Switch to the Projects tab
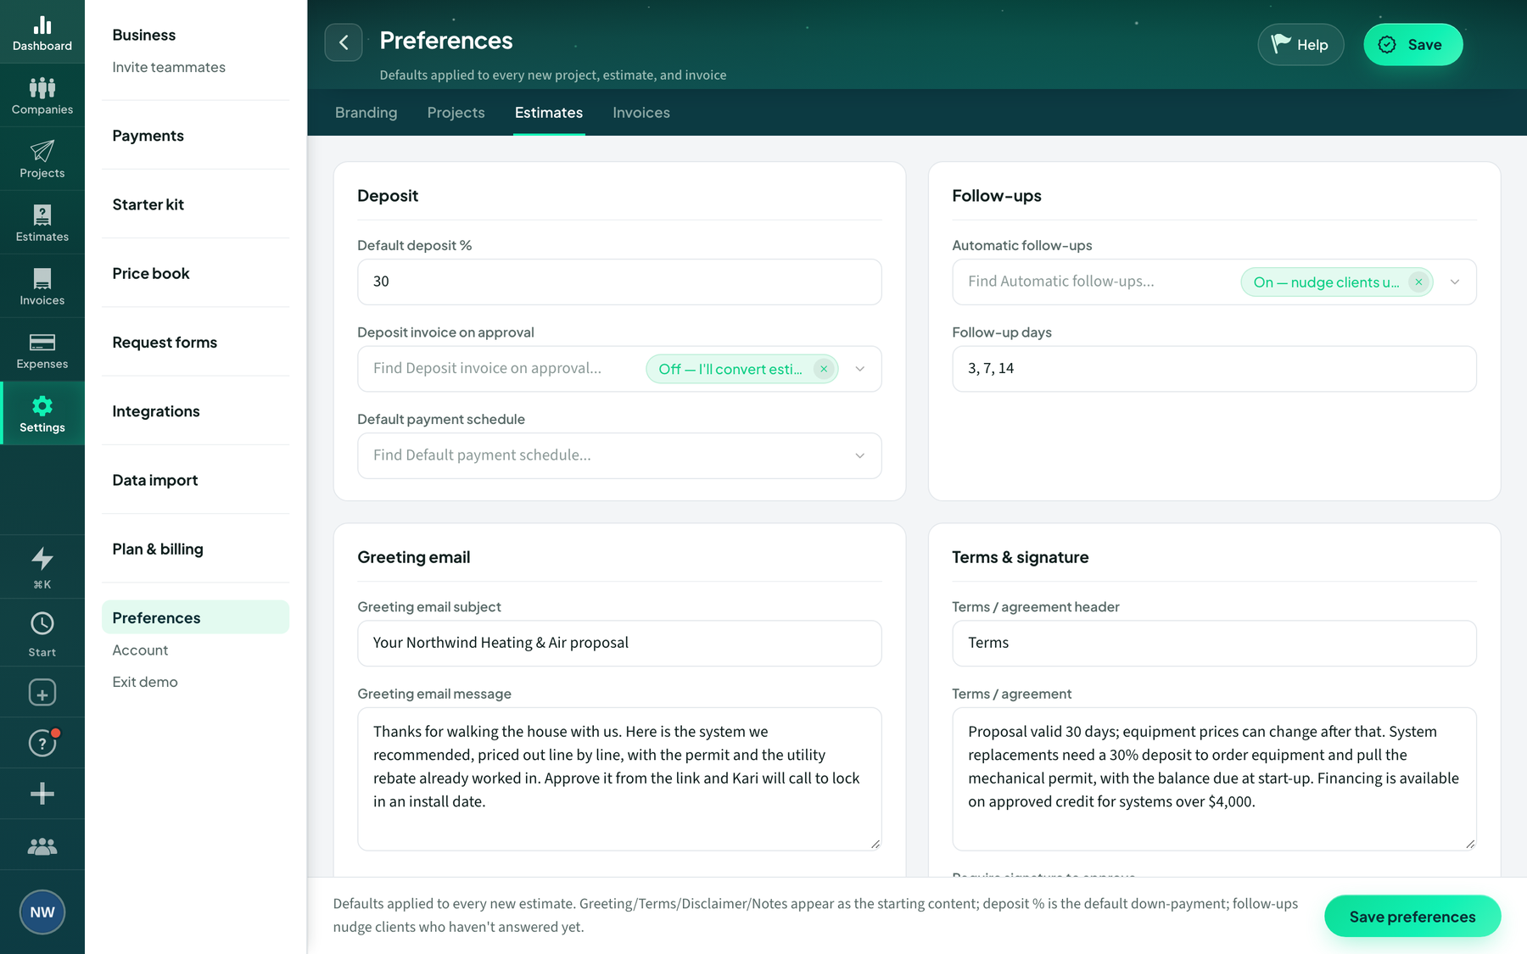 coord(456,113)
